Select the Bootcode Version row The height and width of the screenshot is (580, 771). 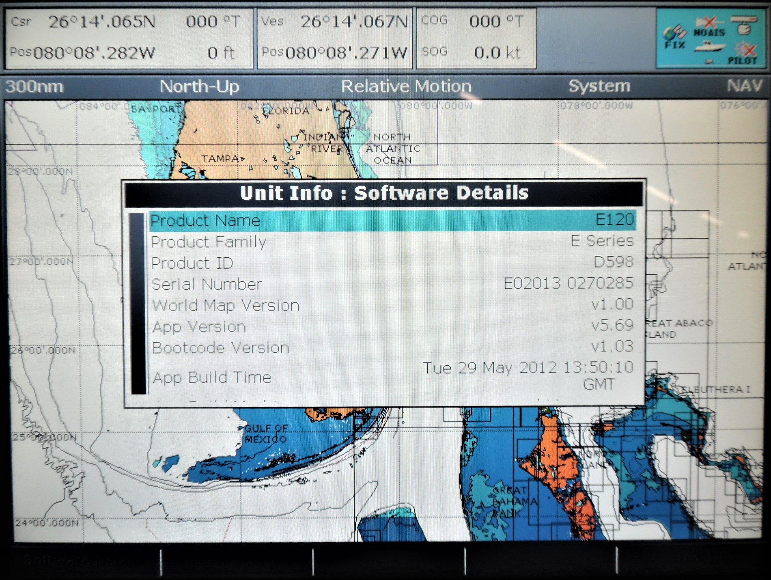392,347
